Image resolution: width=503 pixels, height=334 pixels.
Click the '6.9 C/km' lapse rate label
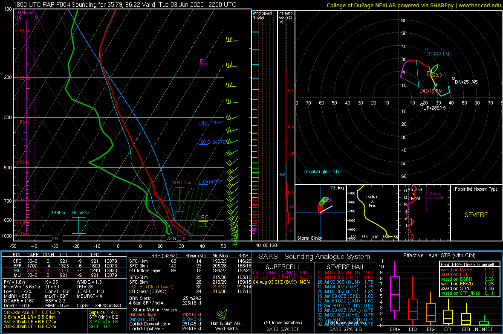click(182, 183)
